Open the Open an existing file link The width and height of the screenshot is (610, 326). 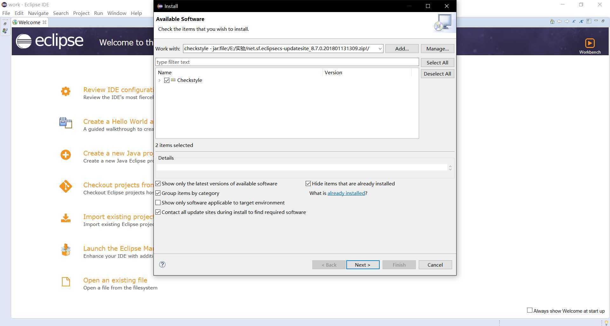(115, 280)
